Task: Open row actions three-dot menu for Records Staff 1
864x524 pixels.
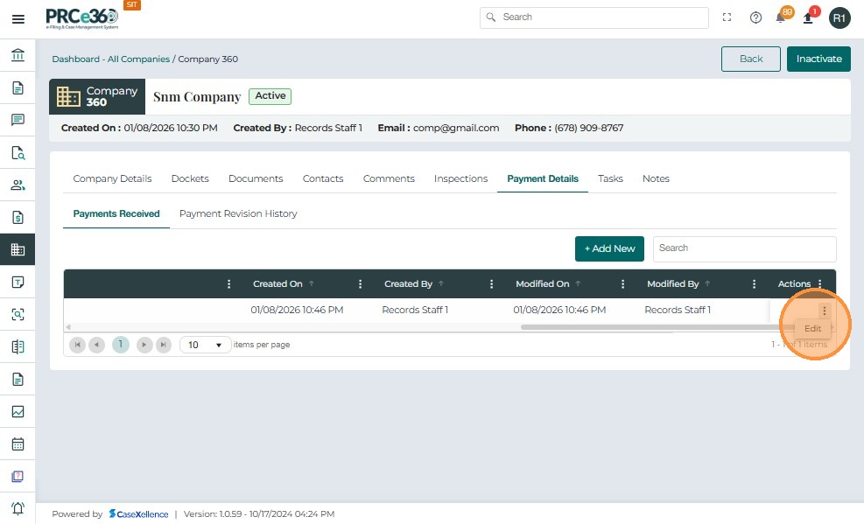Action: tap(825, 311)
